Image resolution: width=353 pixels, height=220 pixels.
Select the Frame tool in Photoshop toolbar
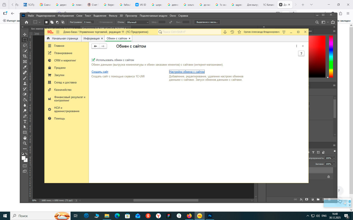[x=25, y=62]
